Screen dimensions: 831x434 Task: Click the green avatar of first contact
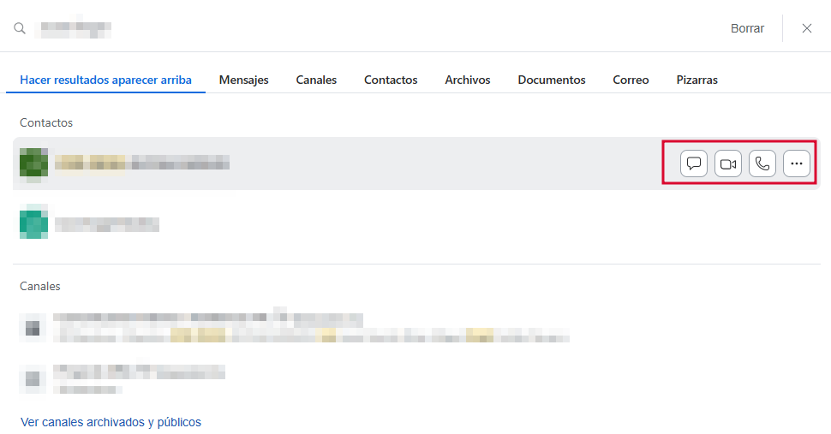(x=33, y=163)
